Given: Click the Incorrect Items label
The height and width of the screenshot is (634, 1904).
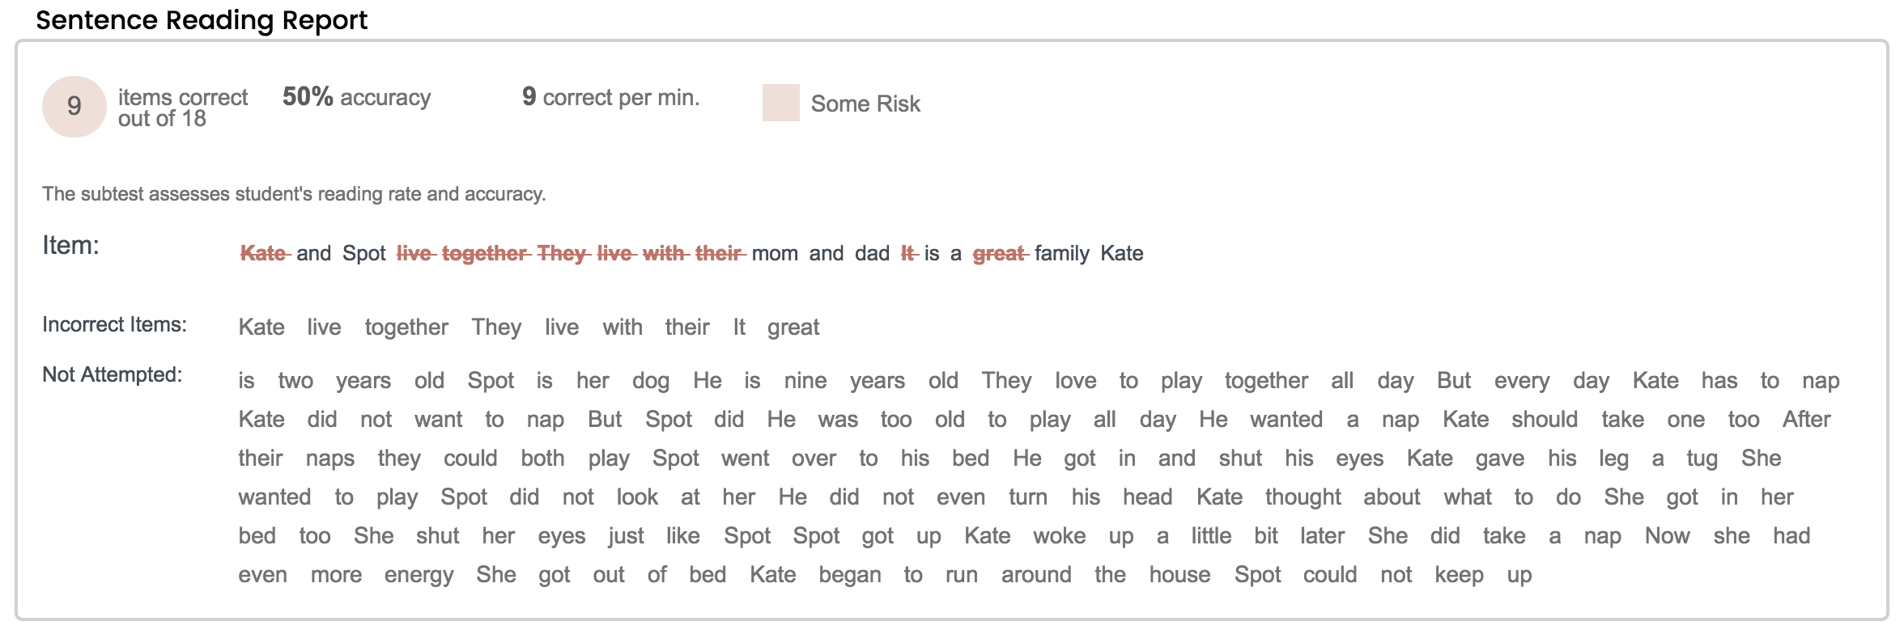Looking at the screenshot, I should (114, 324).
